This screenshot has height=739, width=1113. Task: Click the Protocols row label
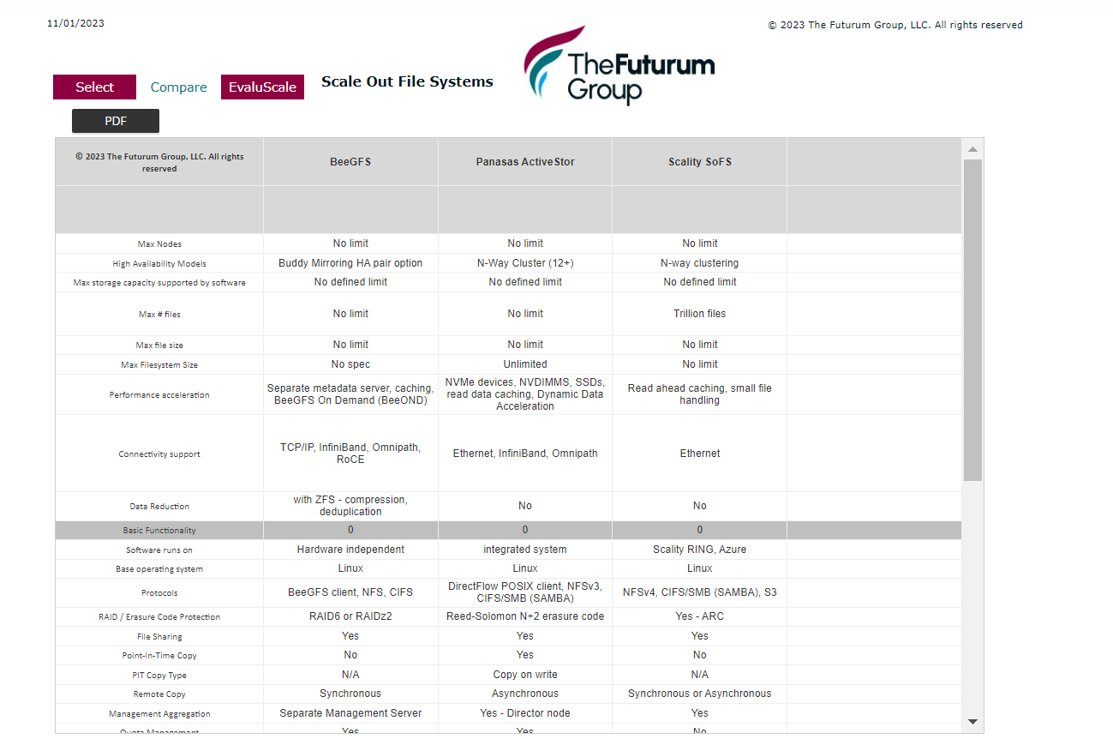159,593
